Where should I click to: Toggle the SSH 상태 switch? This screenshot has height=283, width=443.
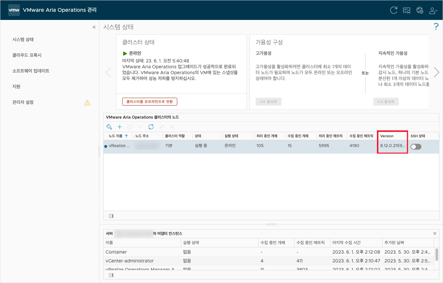[x=416, y=147]
